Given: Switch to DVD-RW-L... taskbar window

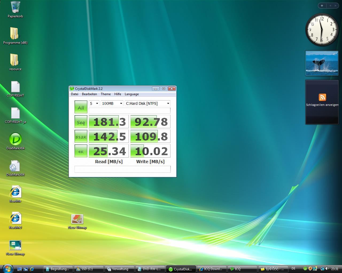Looking at the screenshot, I should 150,269.
